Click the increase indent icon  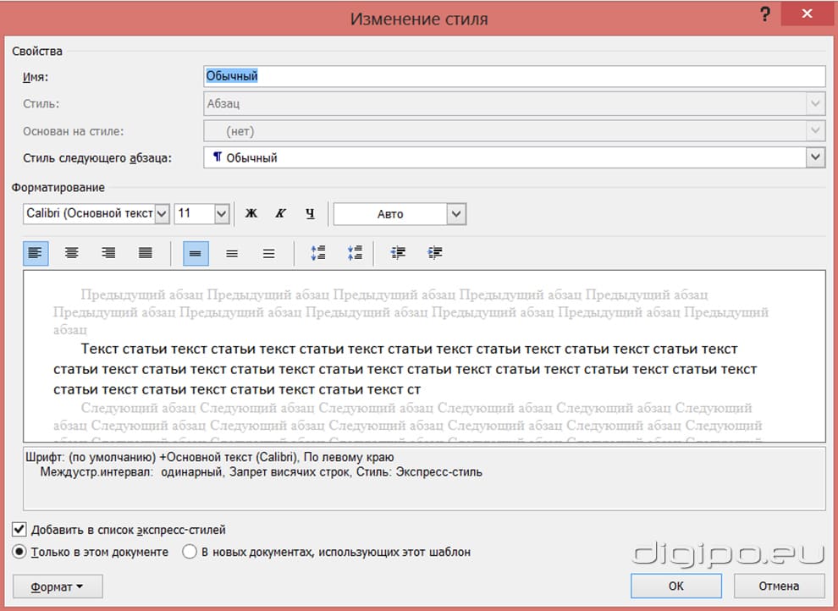435,253
